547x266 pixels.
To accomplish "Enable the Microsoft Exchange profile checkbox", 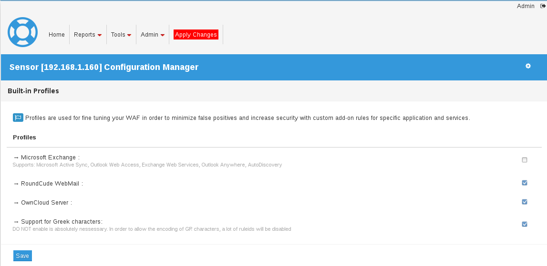I will pos(524,160).
